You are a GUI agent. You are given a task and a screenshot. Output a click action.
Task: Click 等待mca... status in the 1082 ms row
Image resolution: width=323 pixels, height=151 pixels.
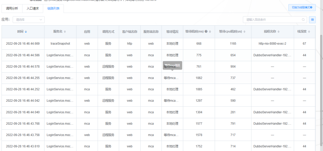[171, 78]
